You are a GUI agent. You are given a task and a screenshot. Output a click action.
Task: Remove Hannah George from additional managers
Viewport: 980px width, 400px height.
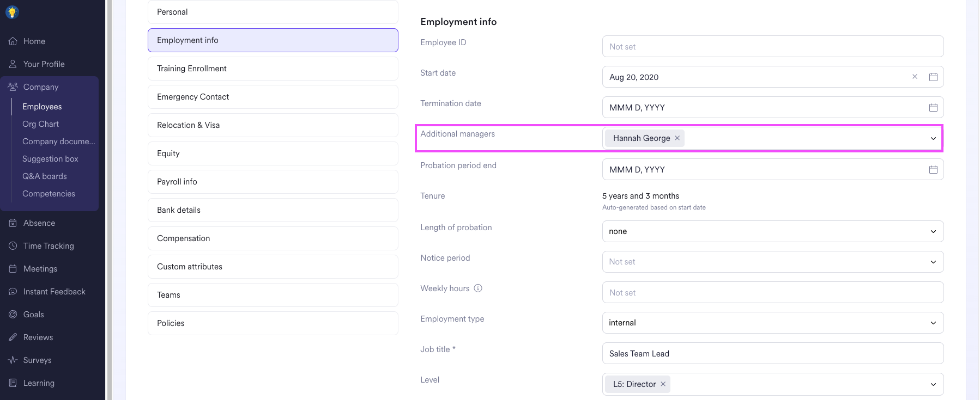tap(677, 138)
